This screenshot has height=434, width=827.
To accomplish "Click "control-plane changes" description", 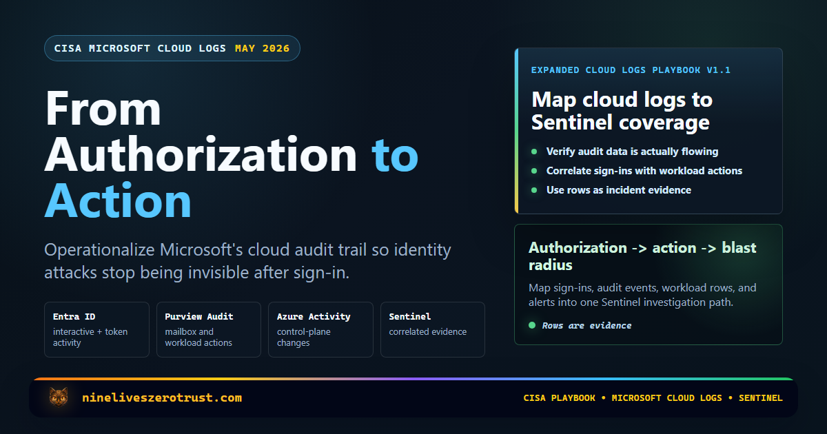I will (x=304, y=338).
